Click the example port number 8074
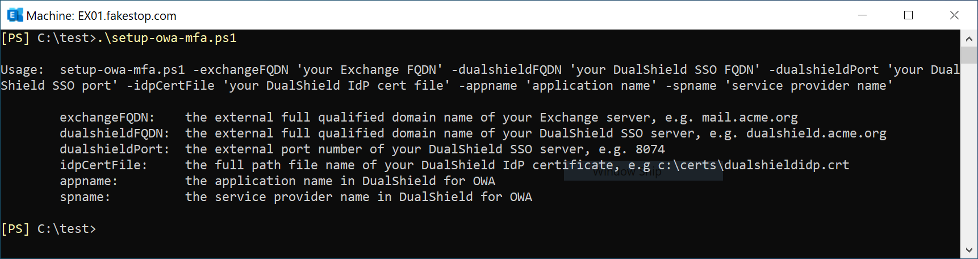 [650, 149]
